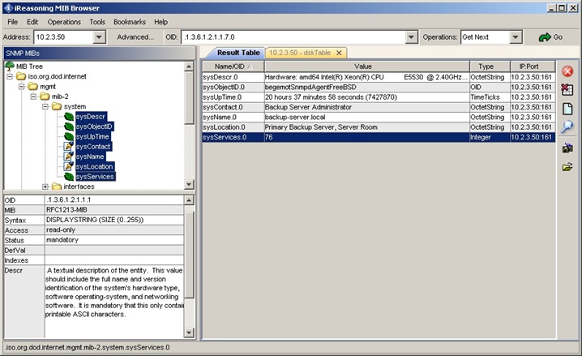Select the sysDescr tree item
This screenshot has width=582, height=356.
[91, 117]
